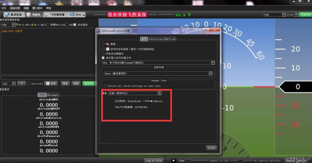
Task: Open the PX4 autopilot optimization dropdown
Action: pos(158,63)
